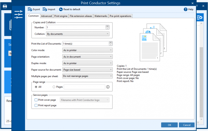The width and height of the screenshot is (208, 131).
Task: Click the Reset to default icon
Action: click(61, 9)
